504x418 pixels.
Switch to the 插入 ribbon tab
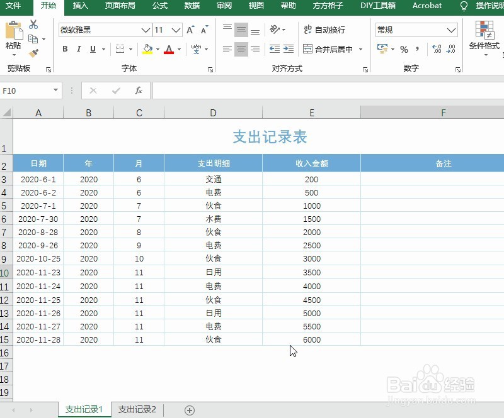point(80,6)
